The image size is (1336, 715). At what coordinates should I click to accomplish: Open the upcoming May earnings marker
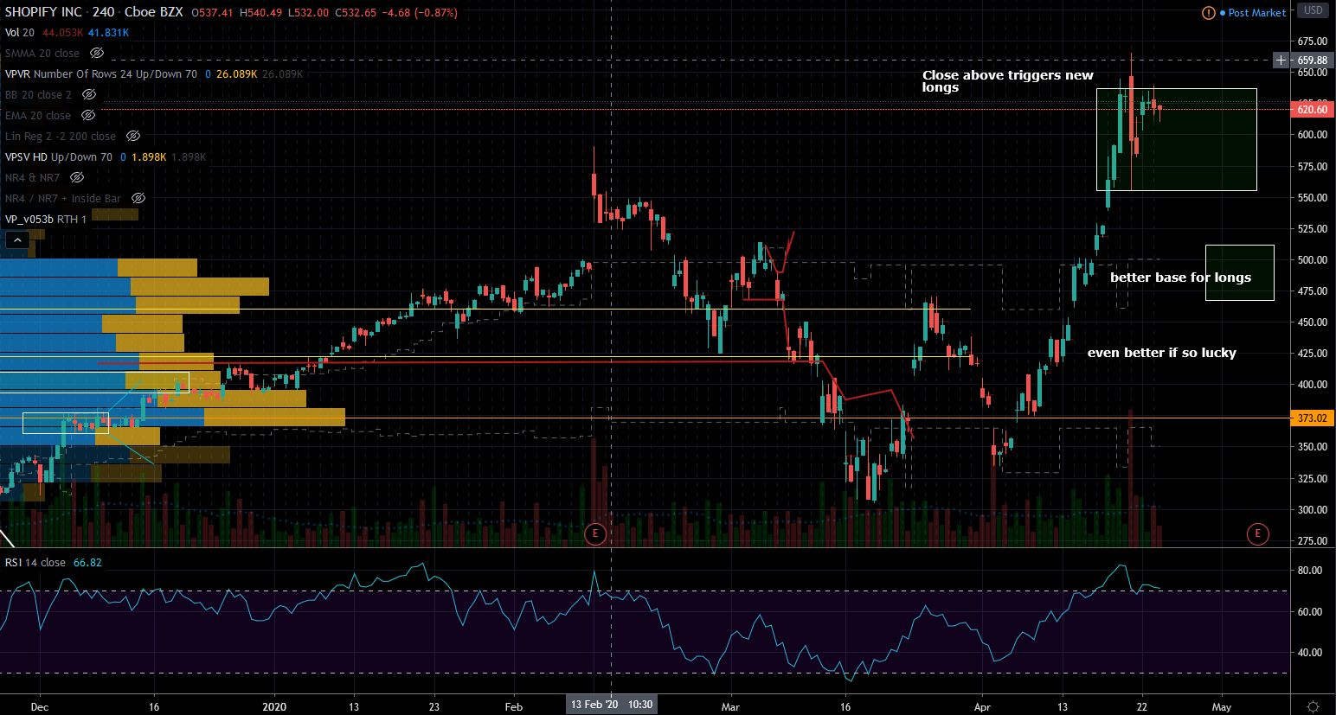pyautogui.click(x=1258, y=533)
